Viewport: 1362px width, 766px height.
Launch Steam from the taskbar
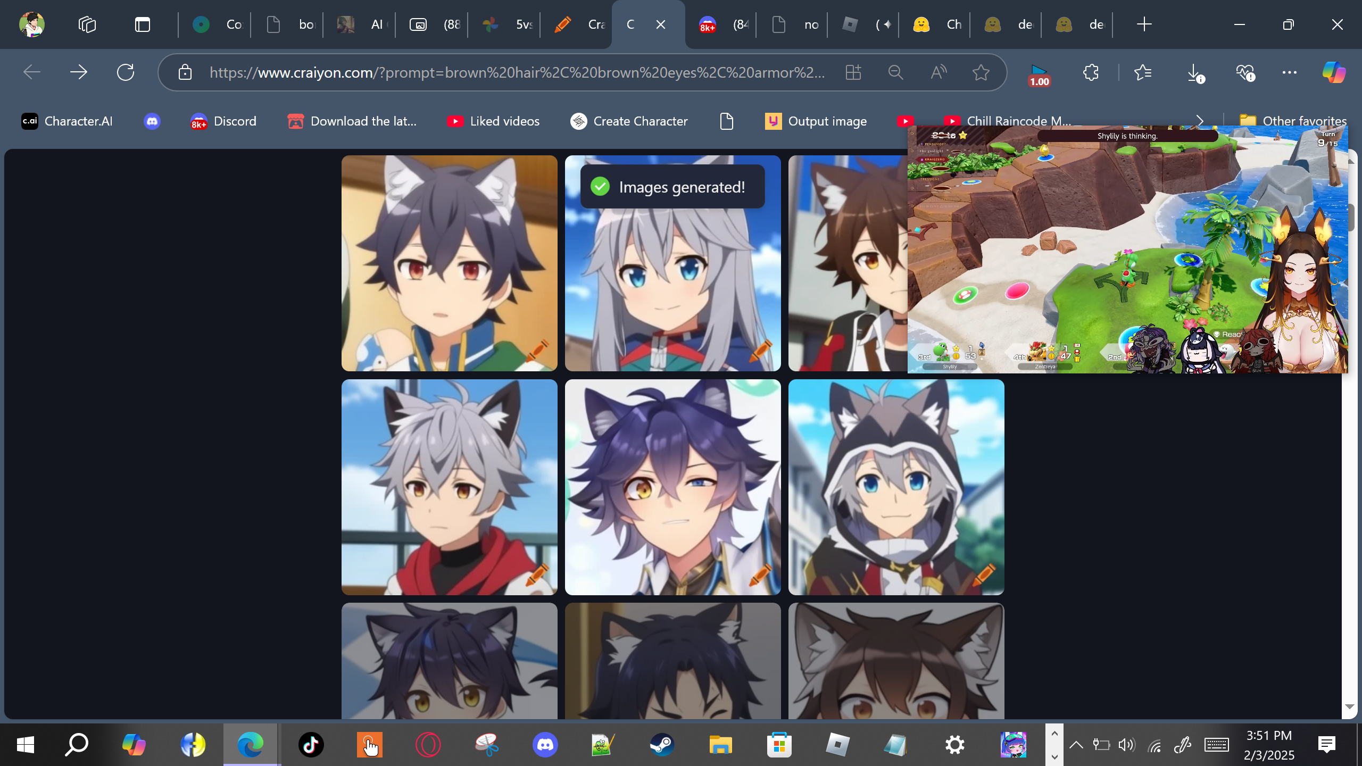click(662, 745)
